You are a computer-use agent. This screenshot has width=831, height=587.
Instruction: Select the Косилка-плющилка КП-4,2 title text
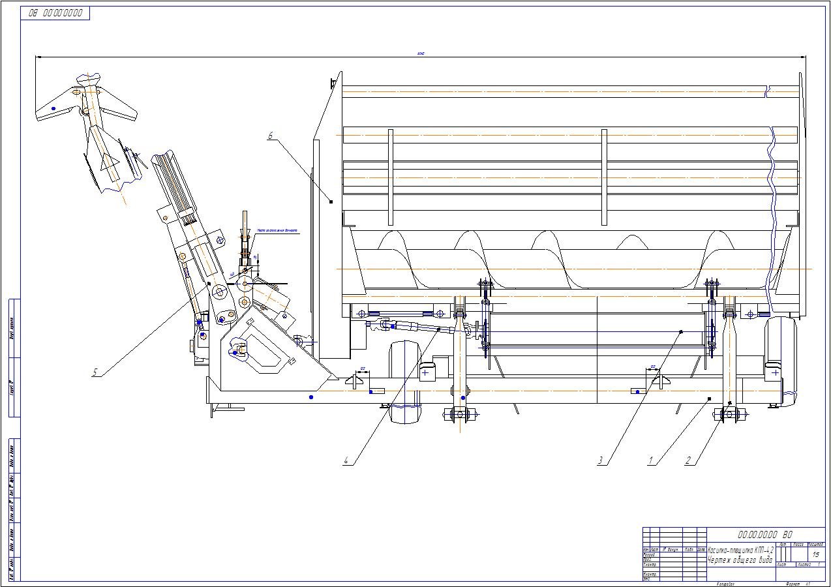[x=740, y=550]
